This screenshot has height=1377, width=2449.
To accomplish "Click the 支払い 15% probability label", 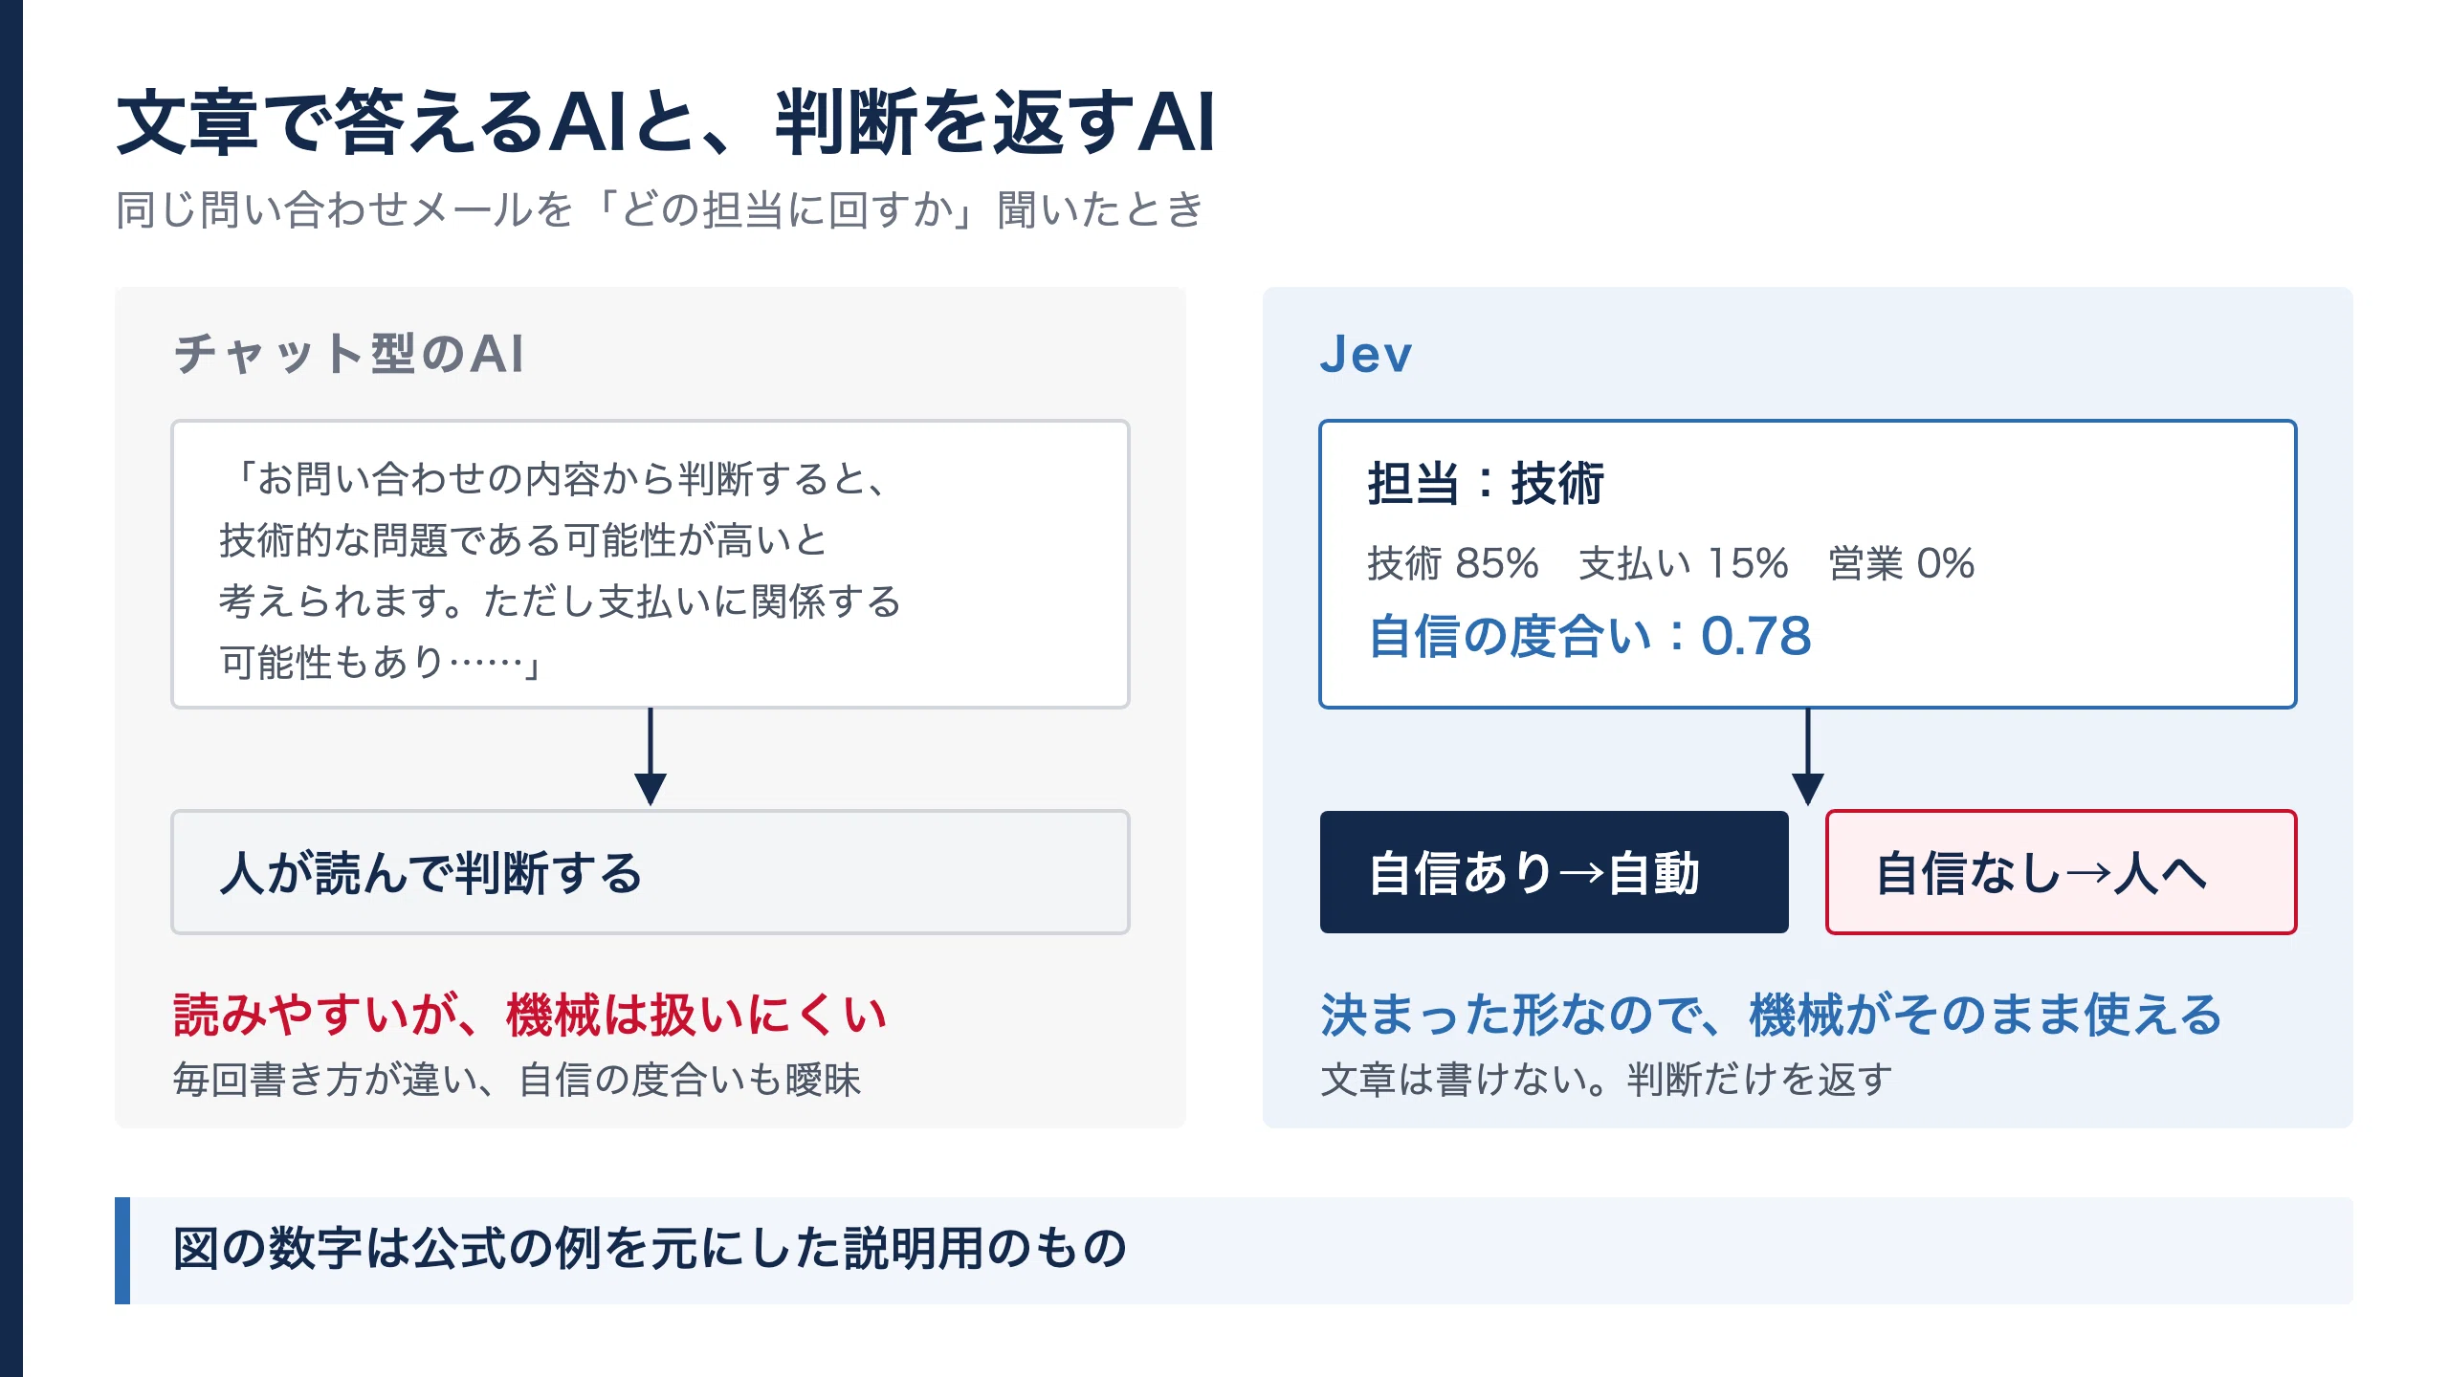I will (1683, 563).
